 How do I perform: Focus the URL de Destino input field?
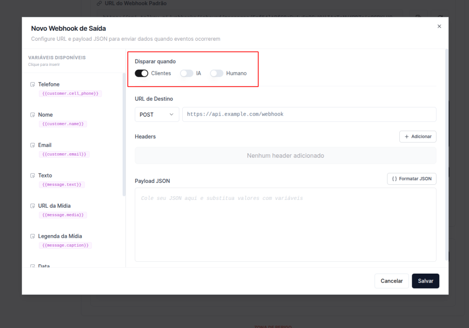[x=309, y=114]
